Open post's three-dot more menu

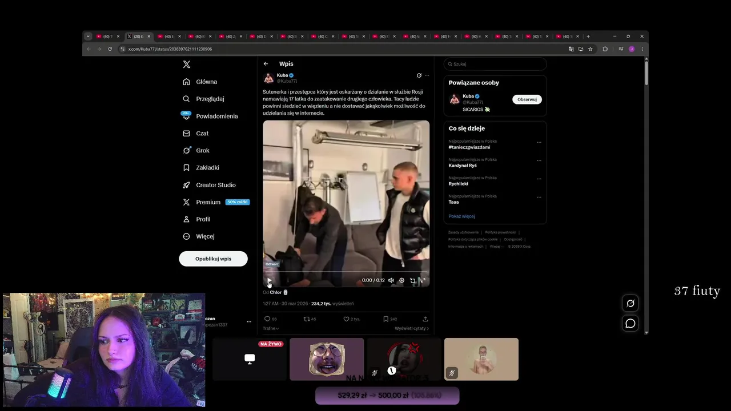427,75
